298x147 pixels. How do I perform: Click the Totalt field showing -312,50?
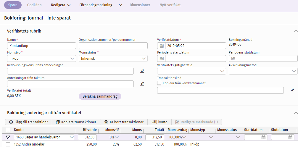[155, 137]
